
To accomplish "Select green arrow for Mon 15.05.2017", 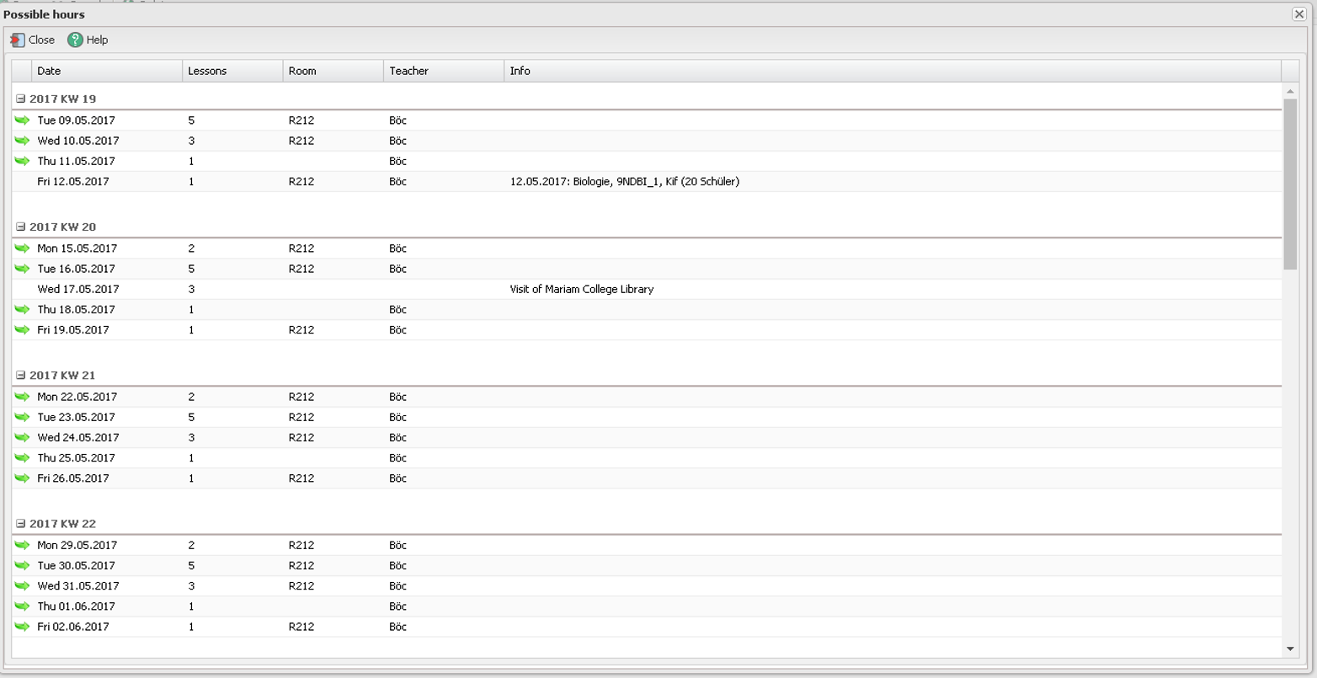I will (22, 248).
